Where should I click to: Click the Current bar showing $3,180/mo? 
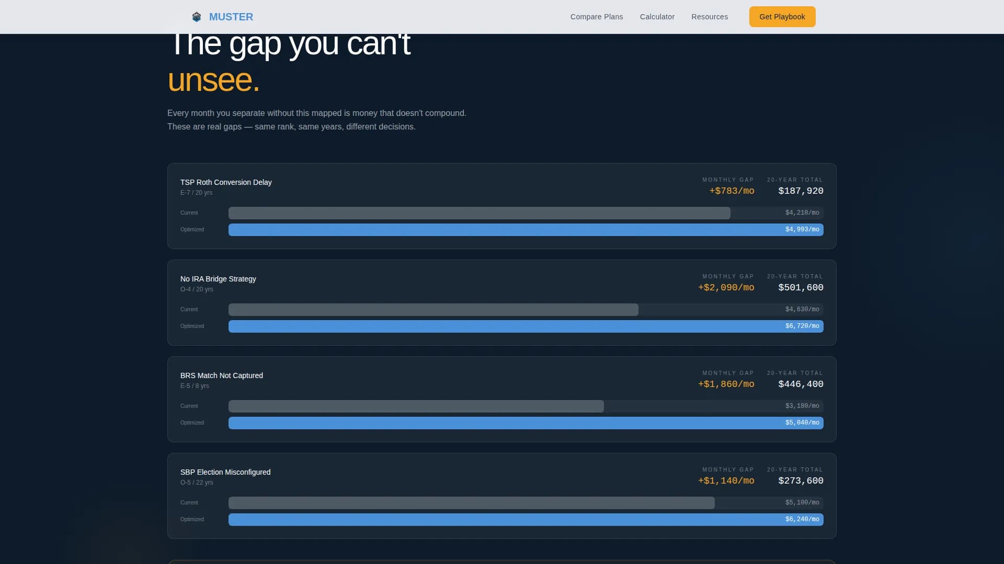click(x=526, y=406)
